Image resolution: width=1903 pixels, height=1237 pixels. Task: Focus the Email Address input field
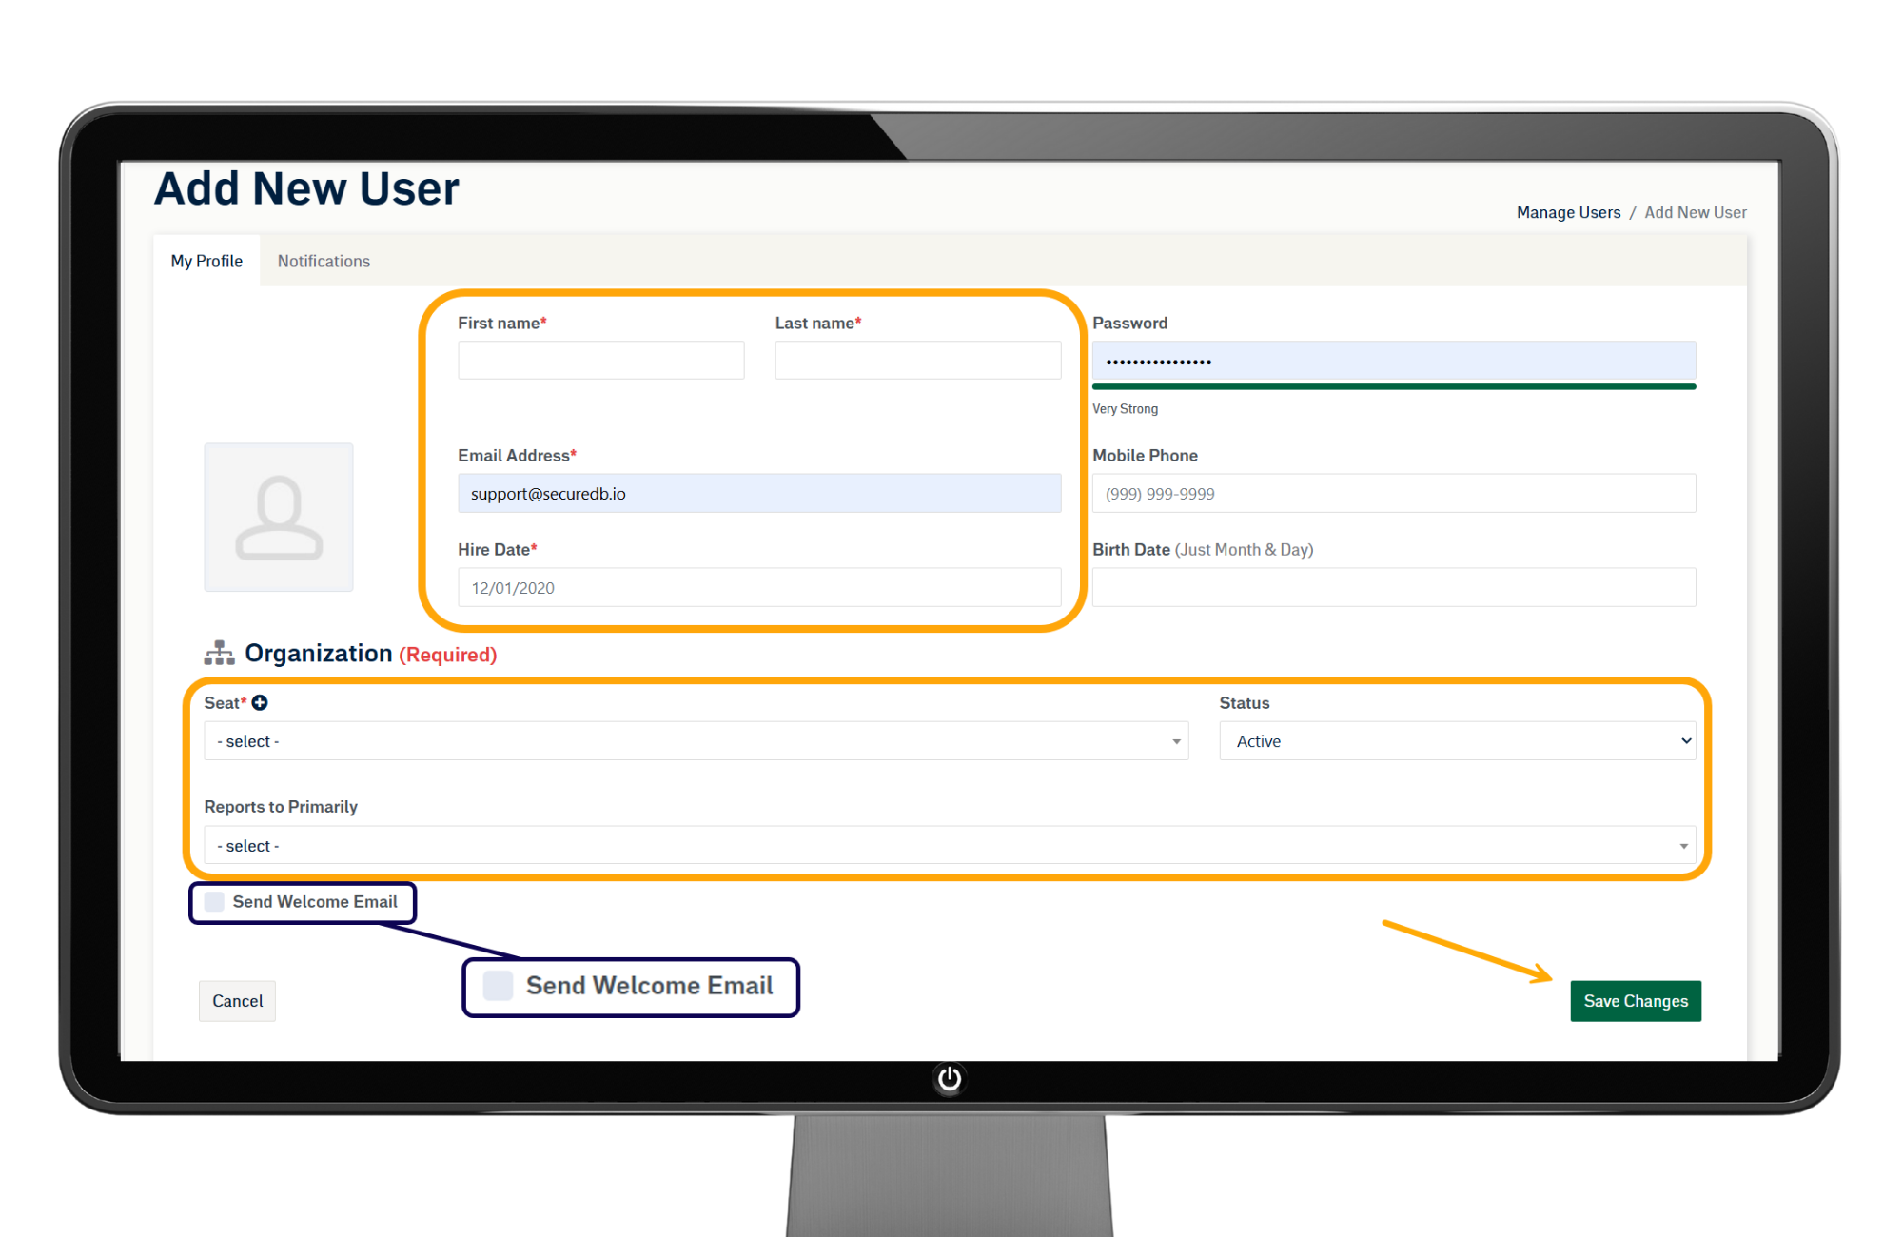(x=758, y=494)
